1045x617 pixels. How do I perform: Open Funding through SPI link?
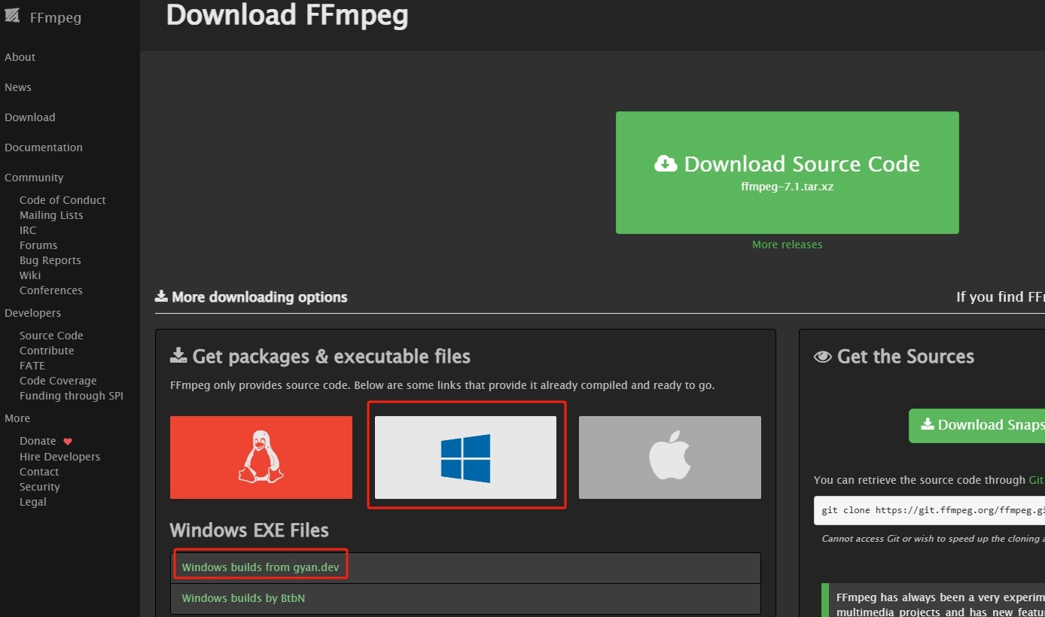tap(72, 396)
